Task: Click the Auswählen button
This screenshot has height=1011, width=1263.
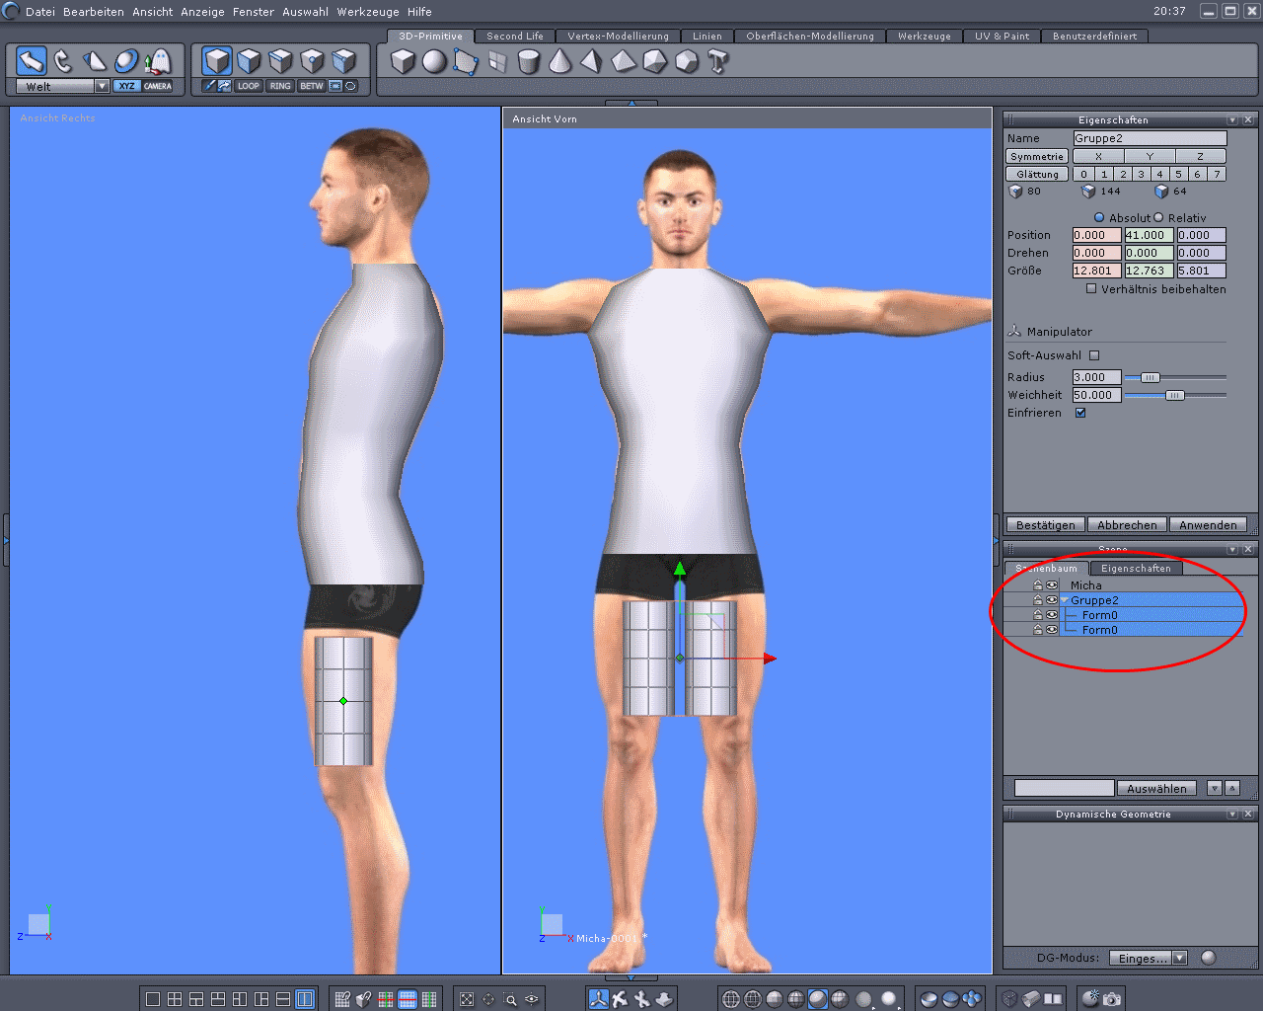Action: tap(1156, 788)
